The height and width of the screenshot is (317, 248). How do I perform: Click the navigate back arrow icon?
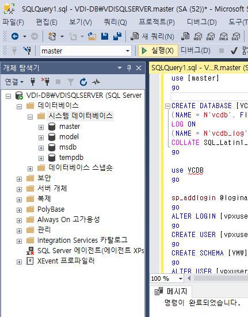tap(15, 36)
